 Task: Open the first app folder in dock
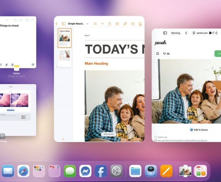coord(39,171)
